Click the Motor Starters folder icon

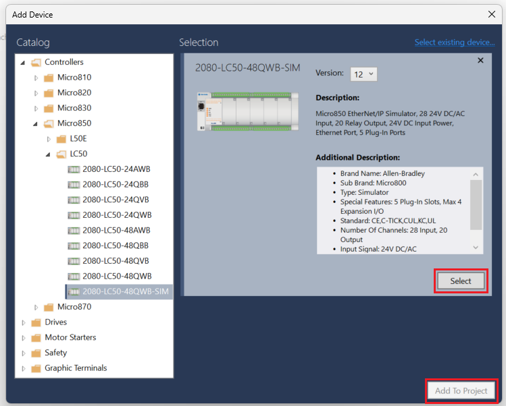36,338
